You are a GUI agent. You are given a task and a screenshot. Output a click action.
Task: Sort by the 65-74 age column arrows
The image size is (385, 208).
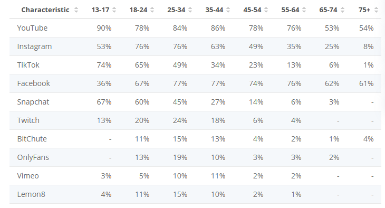click(342, 10)
